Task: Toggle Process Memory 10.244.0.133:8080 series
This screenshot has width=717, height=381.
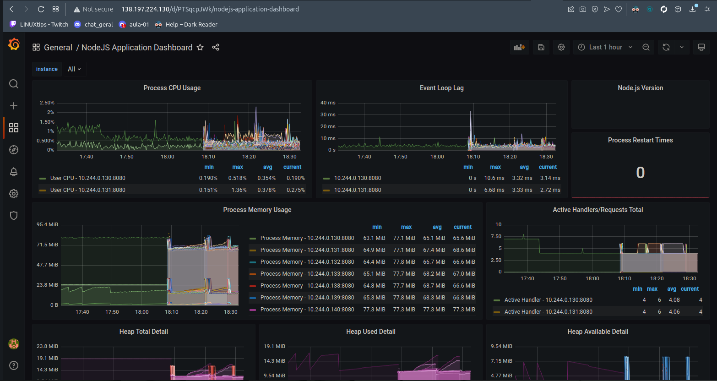Action: [307, 274]
